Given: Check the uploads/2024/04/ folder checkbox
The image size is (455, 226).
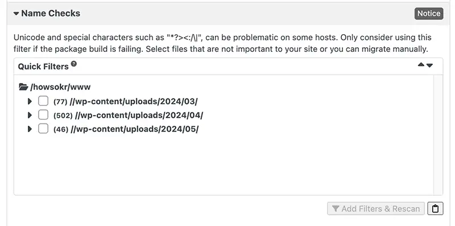Looking at the screenshot, I should point(43,115).
